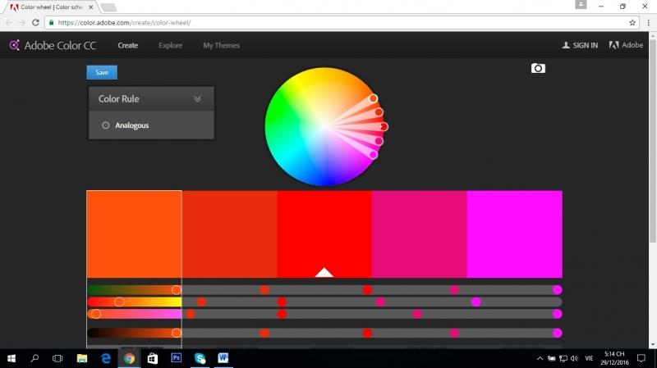Click the Adobe logo in header

626,45
